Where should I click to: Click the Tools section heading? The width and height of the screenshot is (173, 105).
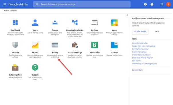[x=134, y=39]
